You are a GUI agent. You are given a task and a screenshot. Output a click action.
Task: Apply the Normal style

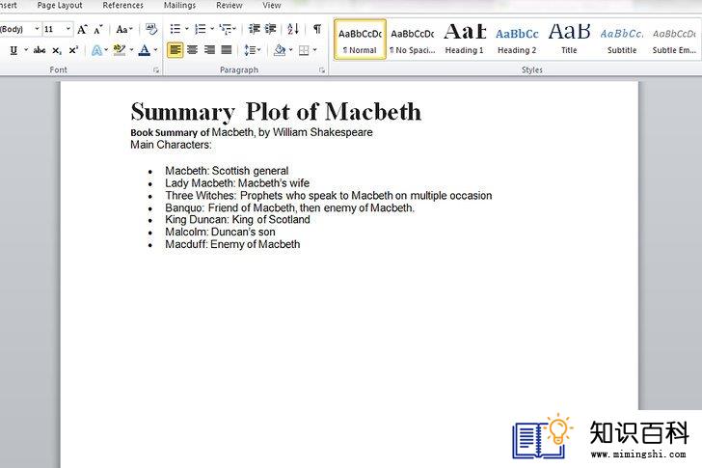[360, 40]
